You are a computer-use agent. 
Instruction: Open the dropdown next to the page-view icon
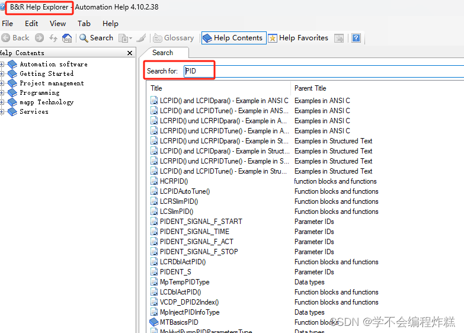[x=130, y=38]
